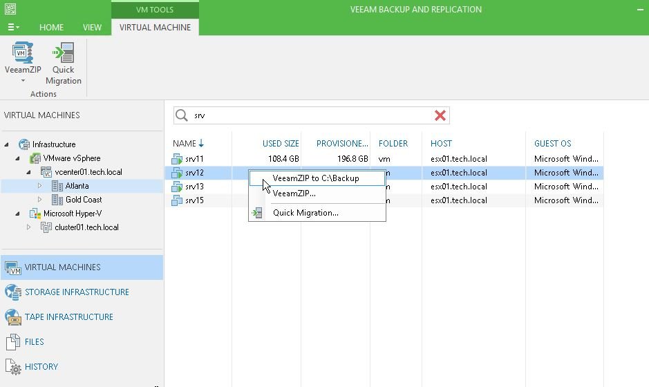The image size is (649, 387).
Task: Open the VIRTUAL MACHINES navigation view
Action: click(82, 267)
